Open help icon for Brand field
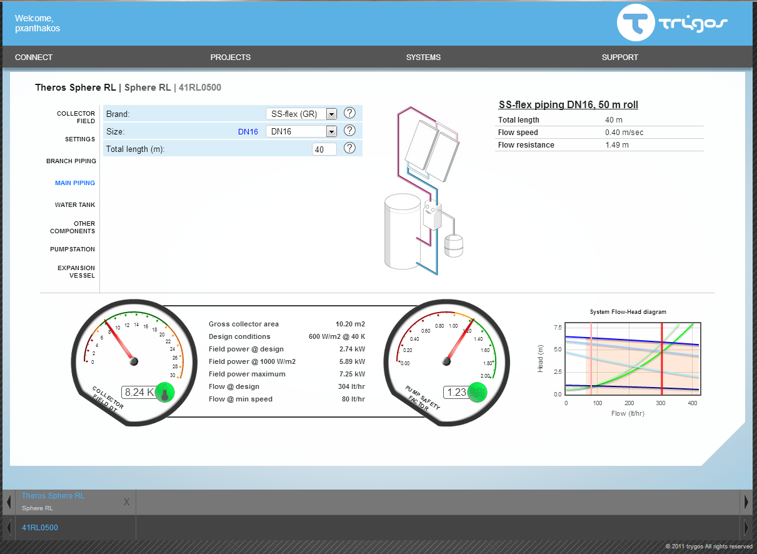 pyautogui.click(x=349, y=113)
